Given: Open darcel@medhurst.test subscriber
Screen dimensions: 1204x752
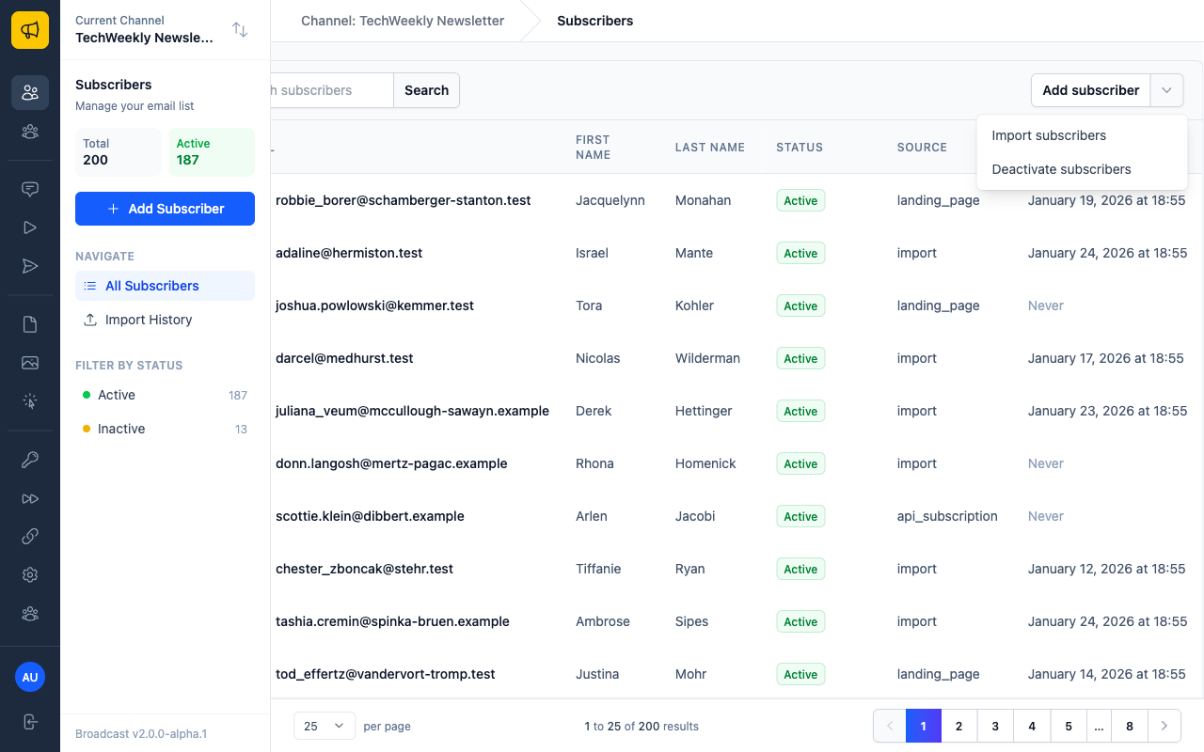Looking at the screenshot, I should (x=344, y=358).
